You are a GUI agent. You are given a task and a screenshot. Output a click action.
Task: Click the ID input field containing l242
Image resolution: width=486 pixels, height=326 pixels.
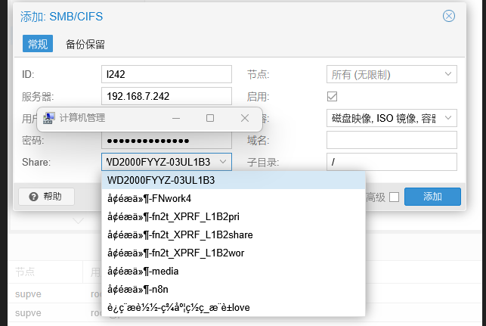tap(166, 74)
